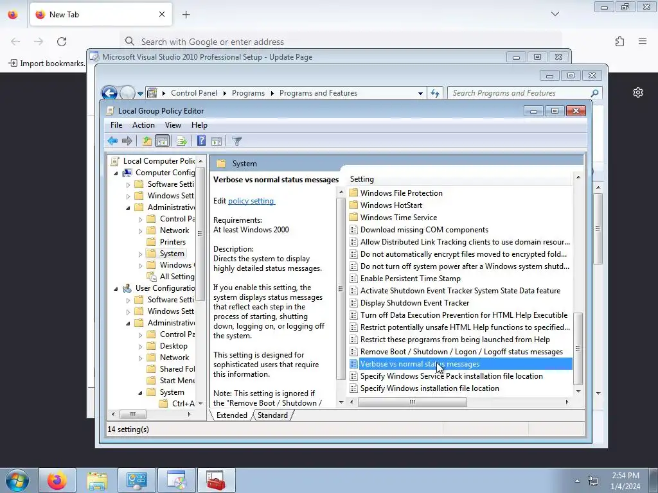
Task: Click Programs breadcrumb in address bar
Action: point(248,93)
